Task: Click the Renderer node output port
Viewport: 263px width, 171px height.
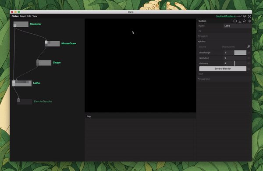Action: 15,25
